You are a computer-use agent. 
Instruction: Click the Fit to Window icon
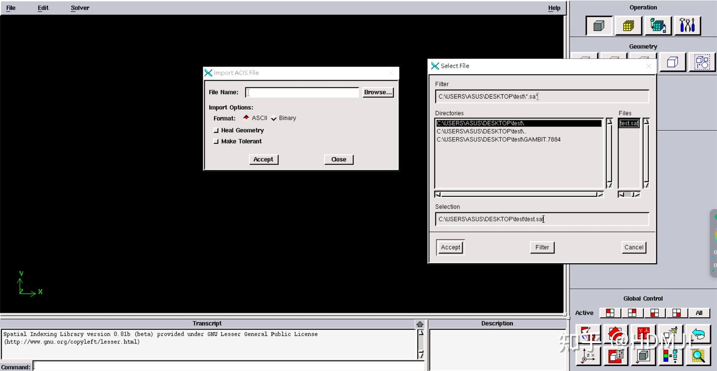(588, 334)
